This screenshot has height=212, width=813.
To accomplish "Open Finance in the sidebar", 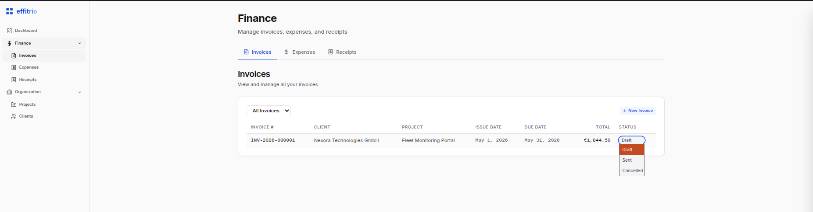I will 44,43.
